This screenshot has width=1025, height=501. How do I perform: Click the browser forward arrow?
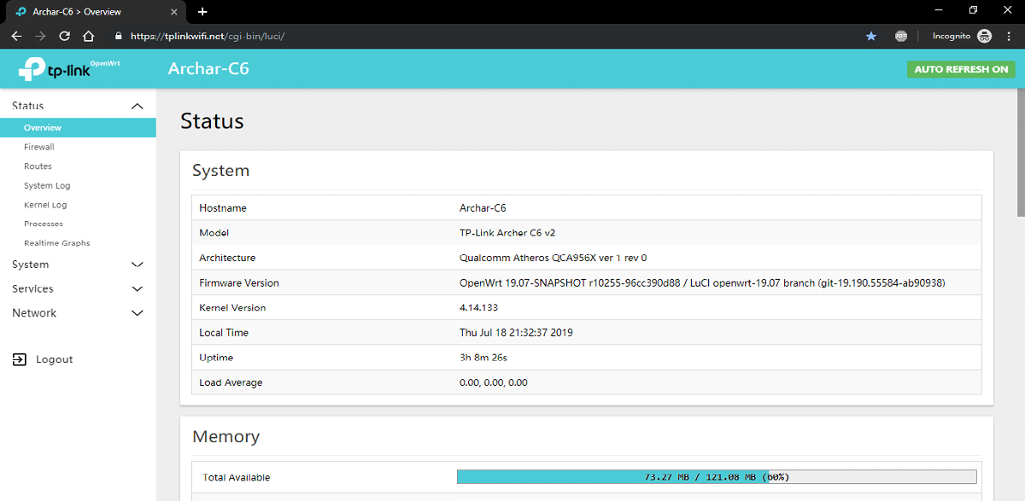click(x=40, y=37)
